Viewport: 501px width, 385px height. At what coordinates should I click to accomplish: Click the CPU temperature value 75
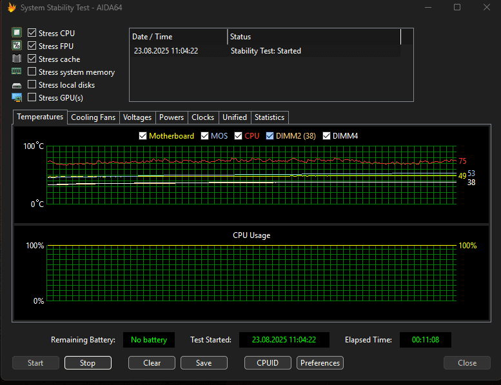pos(462,161)
